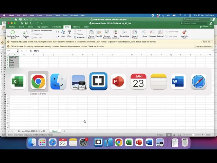Click the Refresh All icon
The width and height of the screenshot is (217, 163).
click(25, 32)
